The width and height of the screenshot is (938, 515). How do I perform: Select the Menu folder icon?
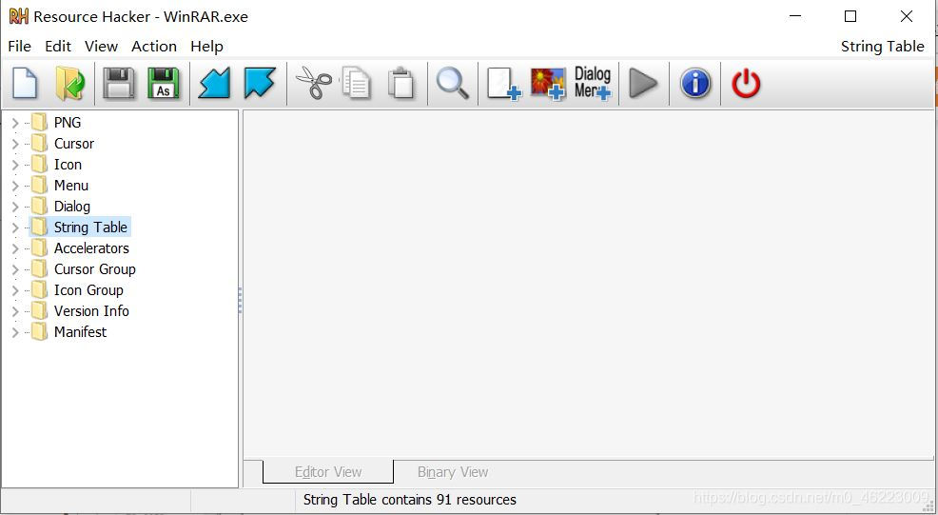click(x=40, y=185)
